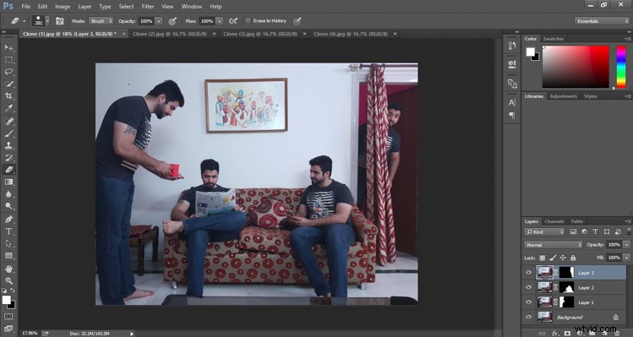Select the Quick Selection tool
The image size is (633, 337).
coord(8,84)
